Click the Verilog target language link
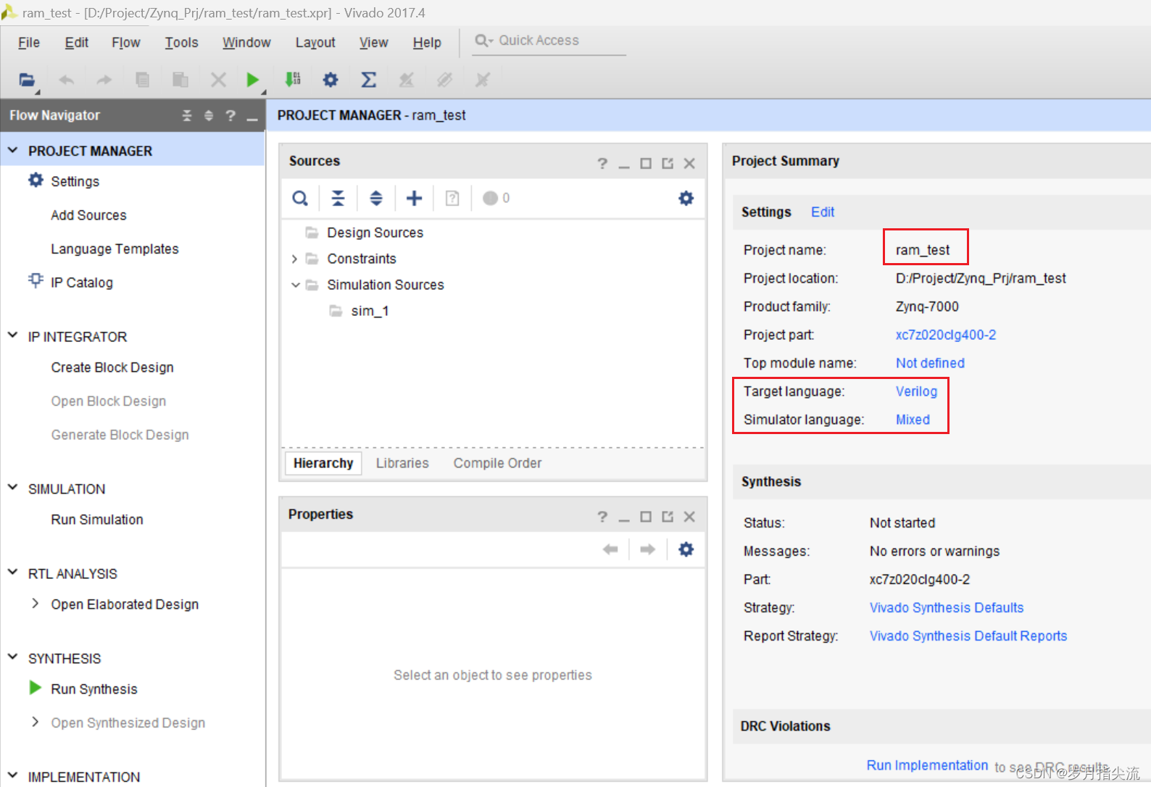The height and width of the screenshot is (787, 1151). pos(916,391)
